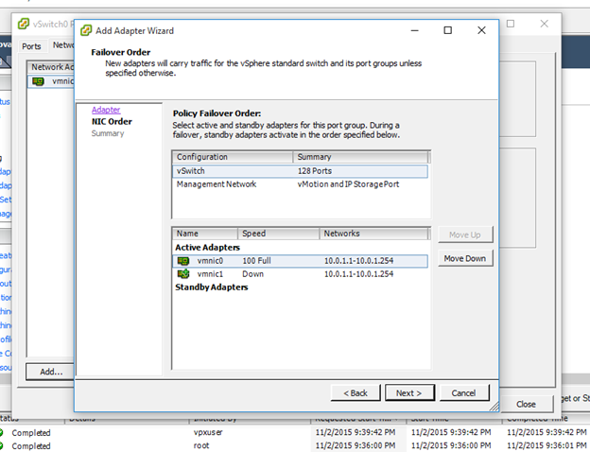Image resolution: width=590 pixels, height=452 pixels.
Task: Close the vSwitch0 Properties window
Action: [x=544, y=24]
